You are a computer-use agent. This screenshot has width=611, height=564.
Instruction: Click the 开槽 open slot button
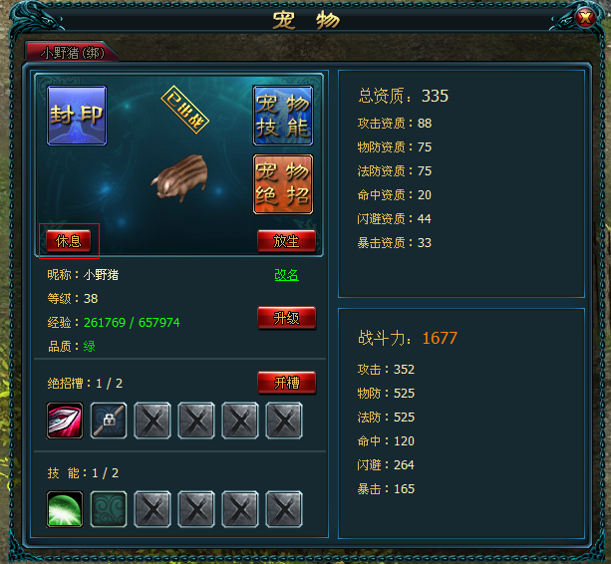286,383
